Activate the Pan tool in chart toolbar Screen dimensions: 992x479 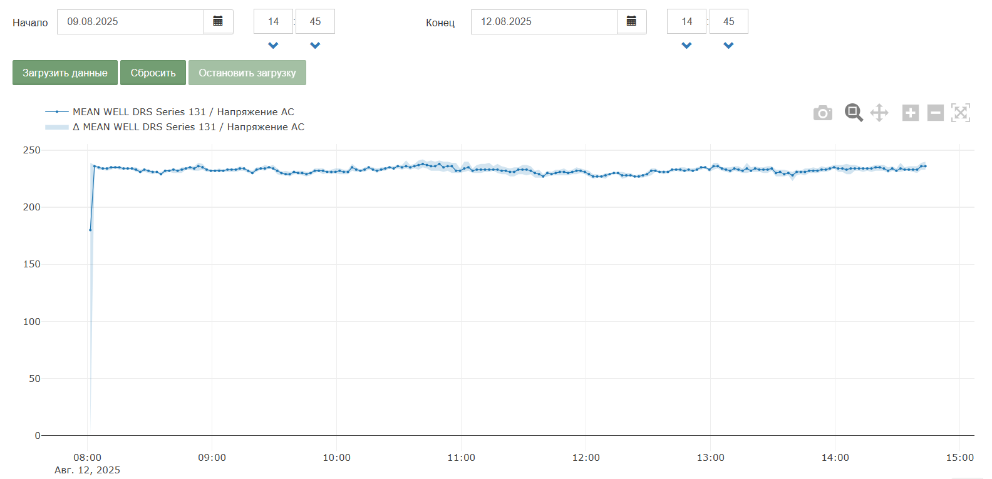tap(879, 113)
